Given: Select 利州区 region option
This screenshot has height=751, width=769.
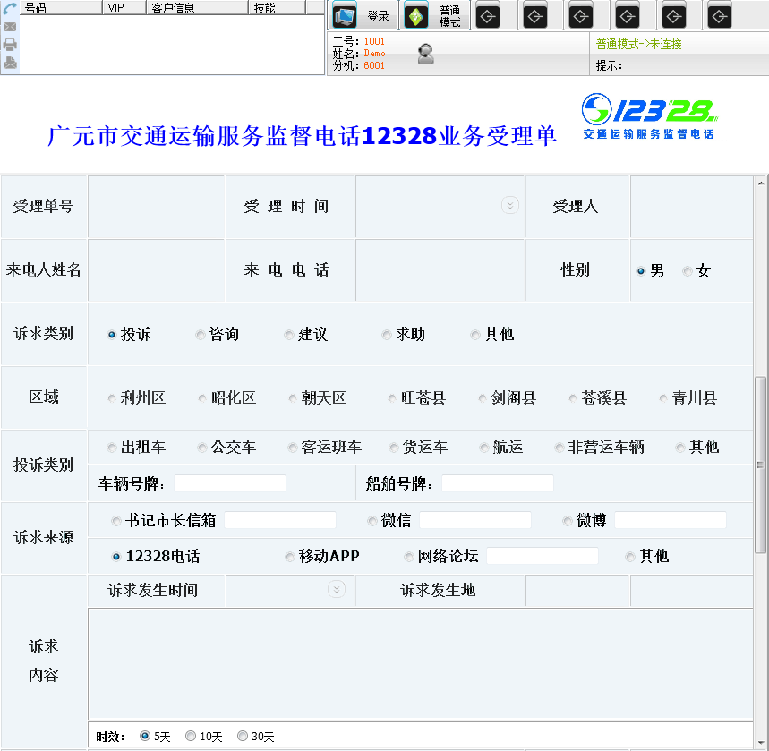Looking at the screenshot, I should pyautogui.click(x=111, y=398).
